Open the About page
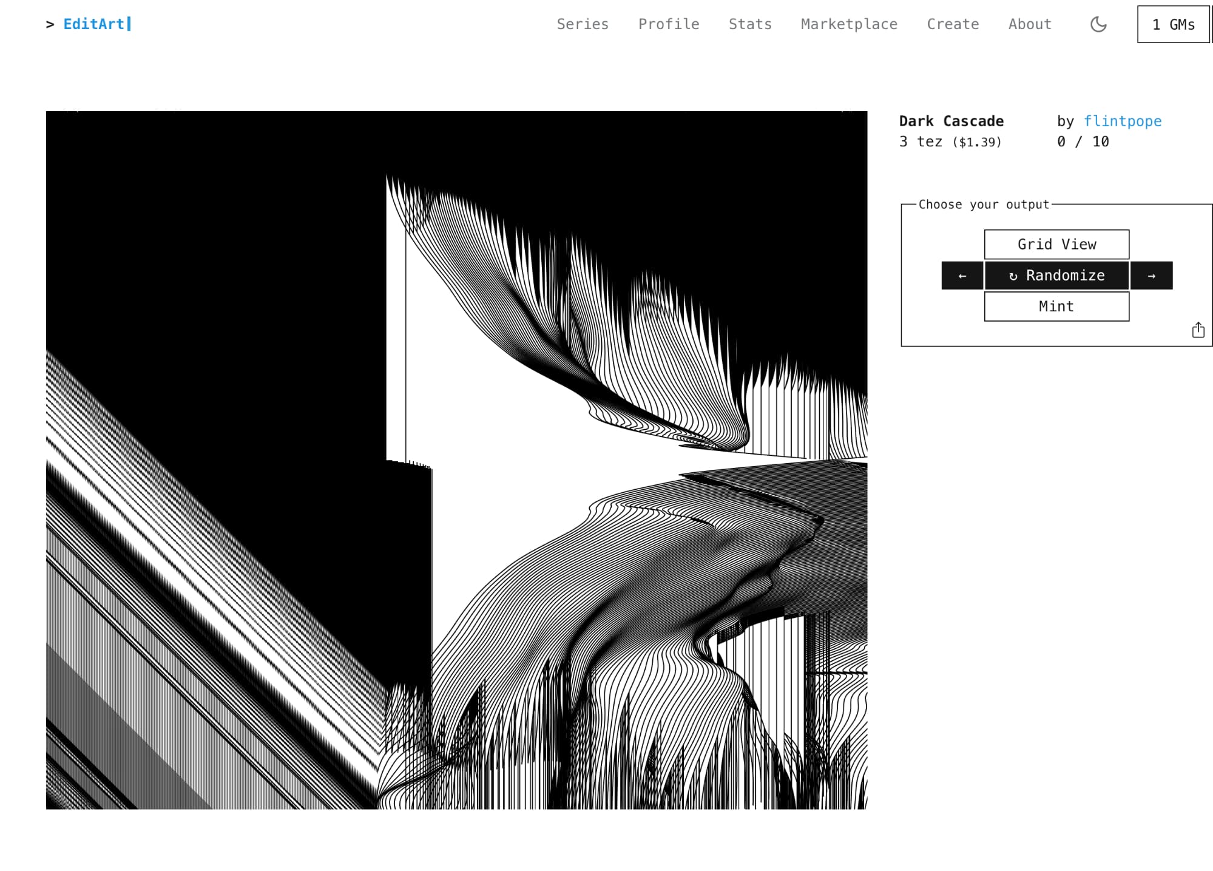Viewport: 1213px width, 871px height. 1029,24
